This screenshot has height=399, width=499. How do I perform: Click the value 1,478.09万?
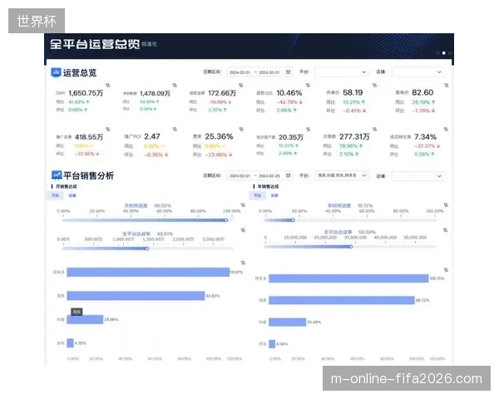click(155, 93)
